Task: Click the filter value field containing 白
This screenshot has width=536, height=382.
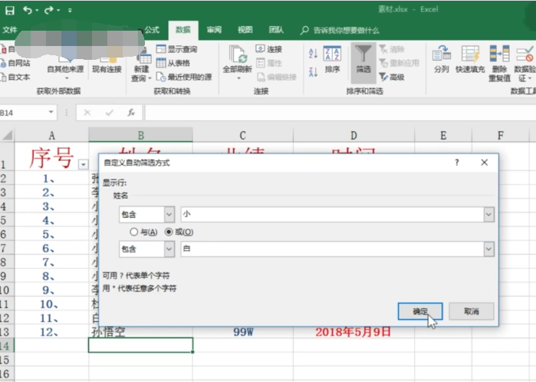Action: (x=330, y=249)
